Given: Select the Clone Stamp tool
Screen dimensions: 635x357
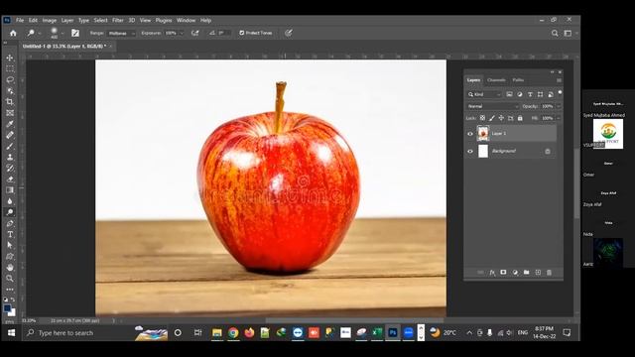Looking at the screenshot, I should [x=10, y=157].
